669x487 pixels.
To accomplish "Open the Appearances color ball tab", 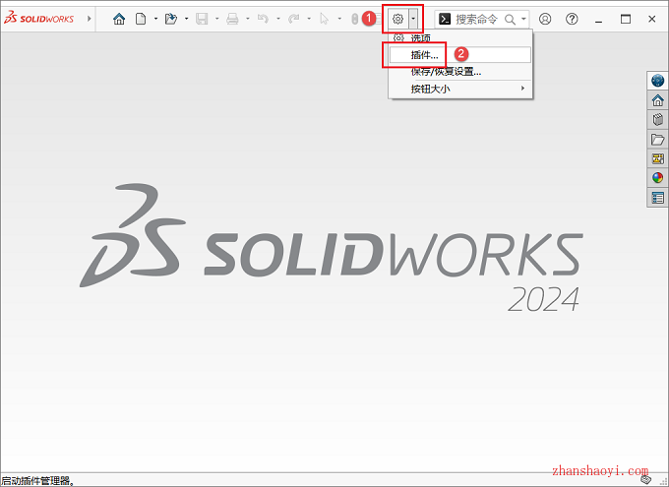I will click(657, 178).
